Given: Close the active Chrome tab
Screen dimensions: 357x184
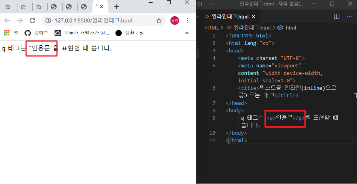Looking at the screenshot, I should click(102, 7).
